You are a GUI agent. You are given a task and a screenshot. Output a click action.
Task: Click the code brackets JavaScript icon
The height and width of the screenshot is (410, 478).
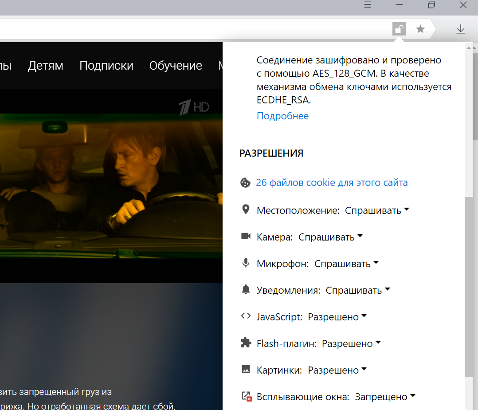(246, 316)
